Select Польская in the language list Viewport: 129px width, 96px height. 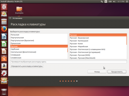pyautogui.click(x=39, y=35)
